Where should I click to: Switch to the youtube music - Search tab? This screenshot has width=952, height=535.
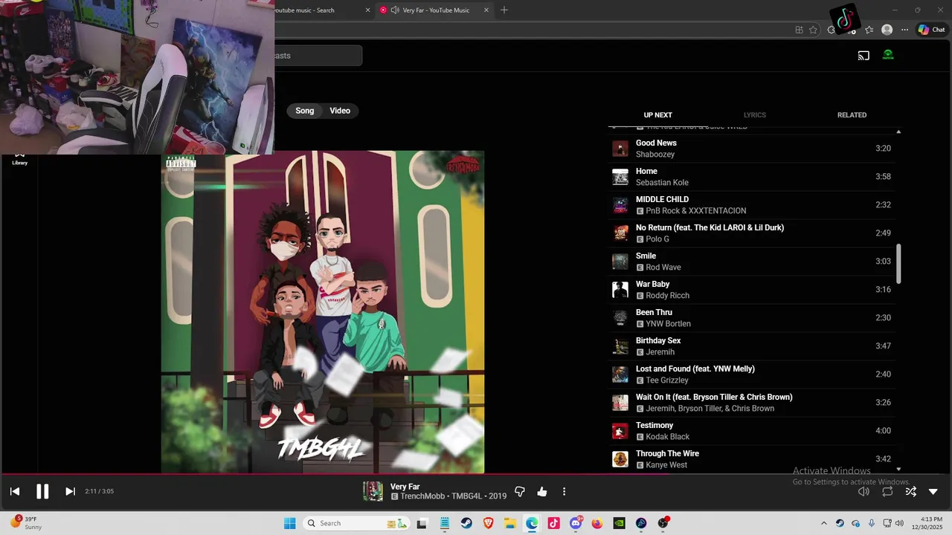coord(321,10)
